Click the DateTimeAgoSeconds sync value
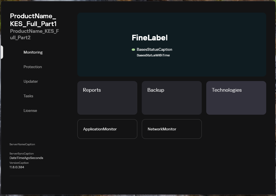 coord(26,158)
